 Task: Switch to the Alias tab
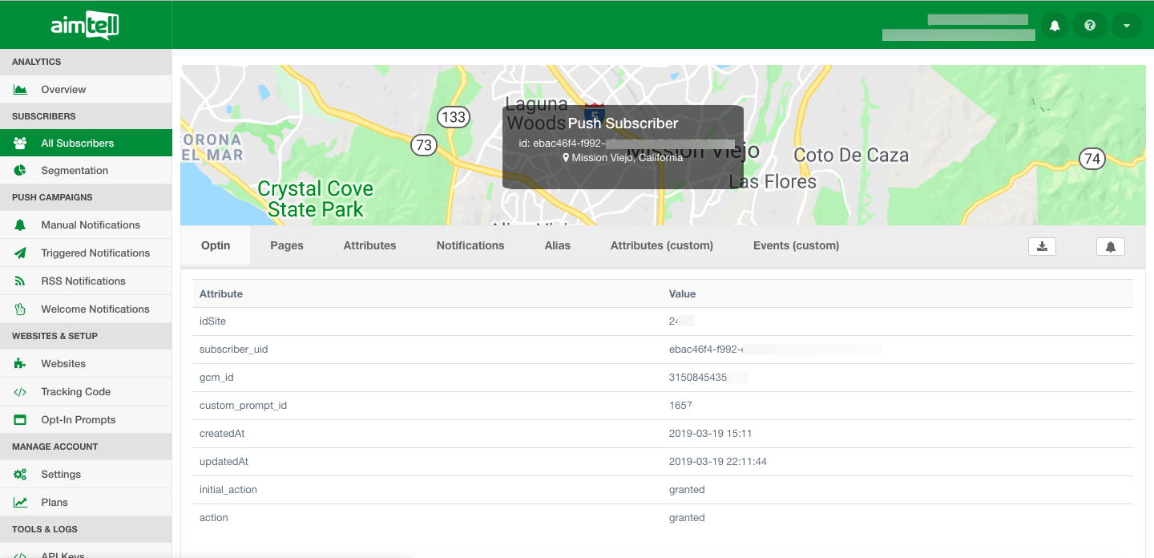[557, 245]
